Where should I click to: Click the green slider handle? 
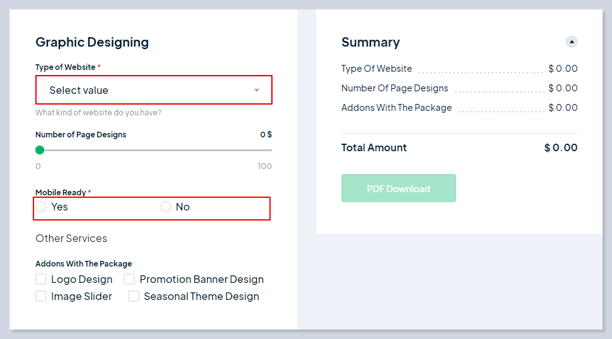point(40,150)
